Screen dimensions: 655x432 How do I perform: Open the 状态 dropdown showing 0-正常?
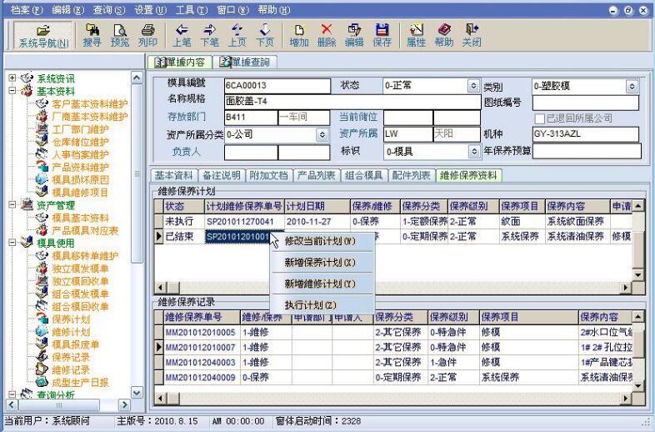pos(472,86)
